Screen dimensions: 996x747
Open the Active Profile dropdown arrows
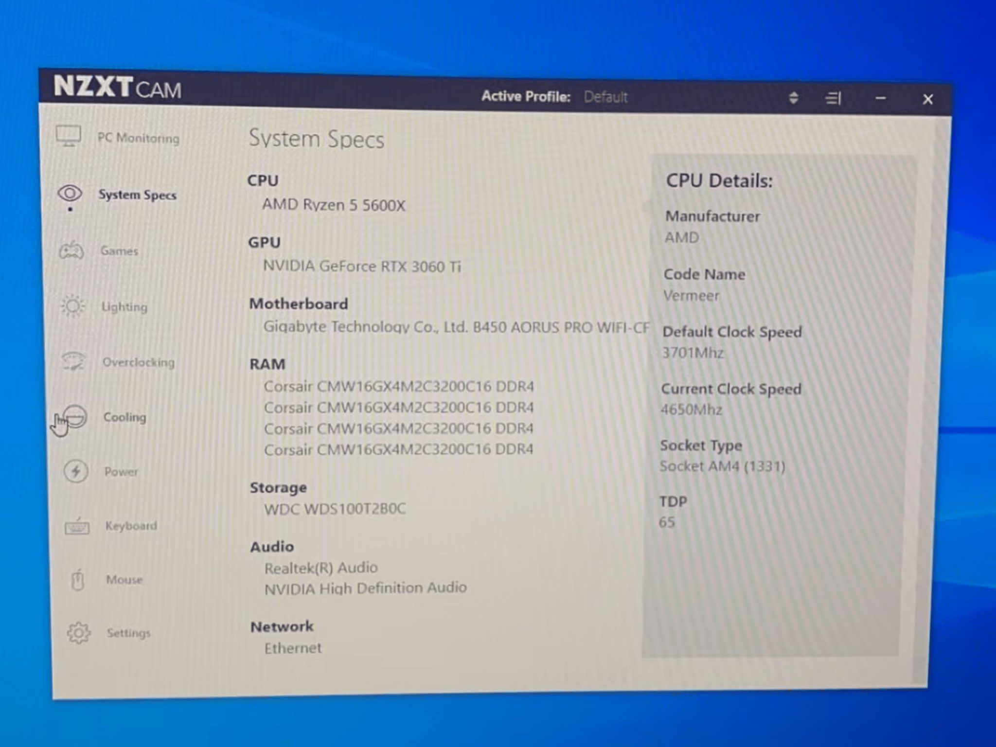793,98
